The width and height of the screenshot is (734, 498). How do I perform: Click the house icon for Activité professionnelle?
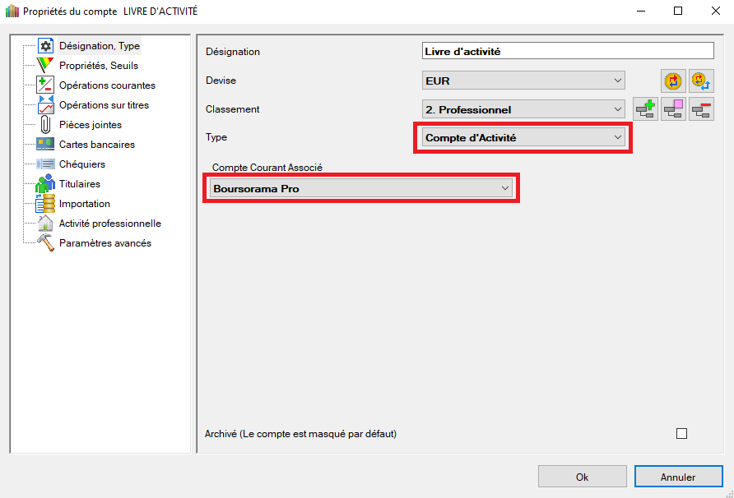[45, 224]
